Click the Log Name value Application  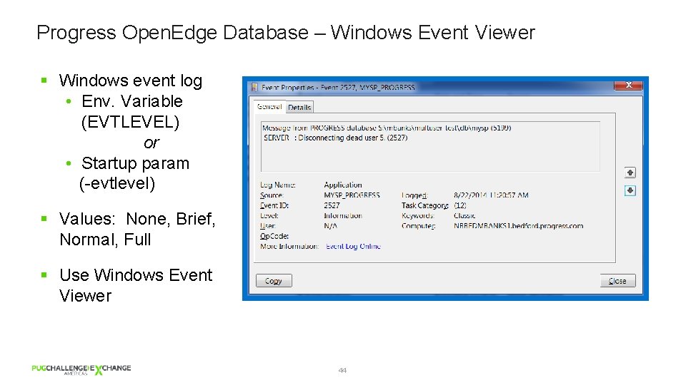tap(343, 185)
